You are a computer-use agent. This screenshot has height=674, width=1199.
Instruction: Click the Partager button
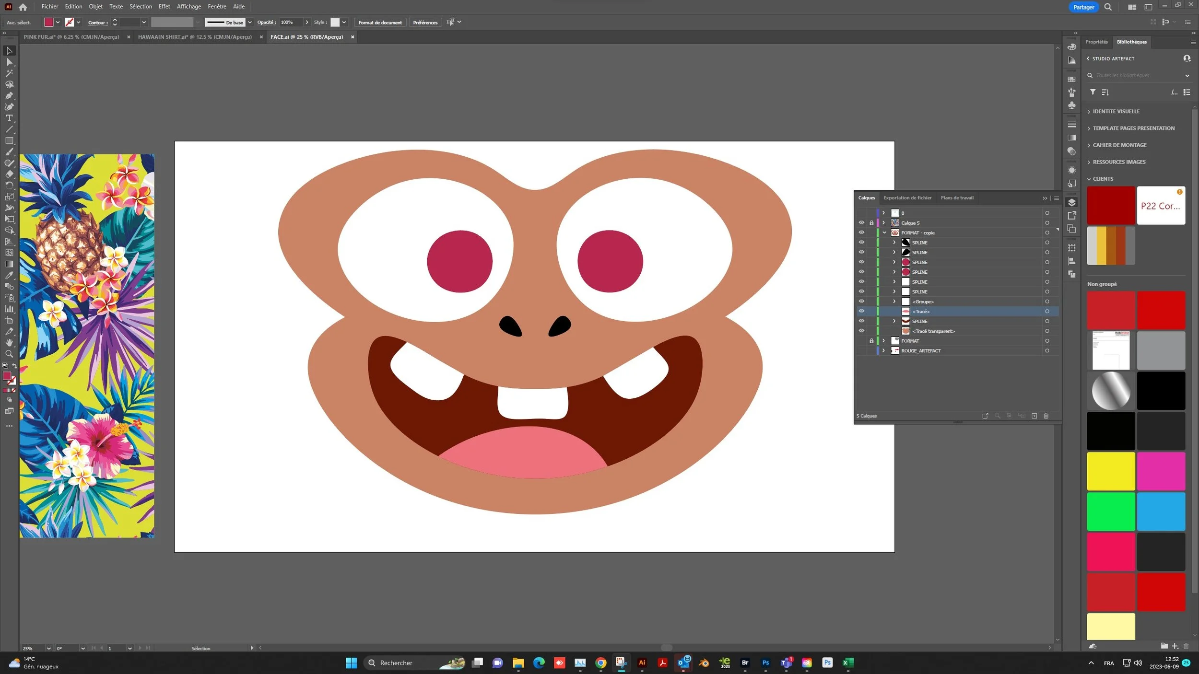(1083, 7)
